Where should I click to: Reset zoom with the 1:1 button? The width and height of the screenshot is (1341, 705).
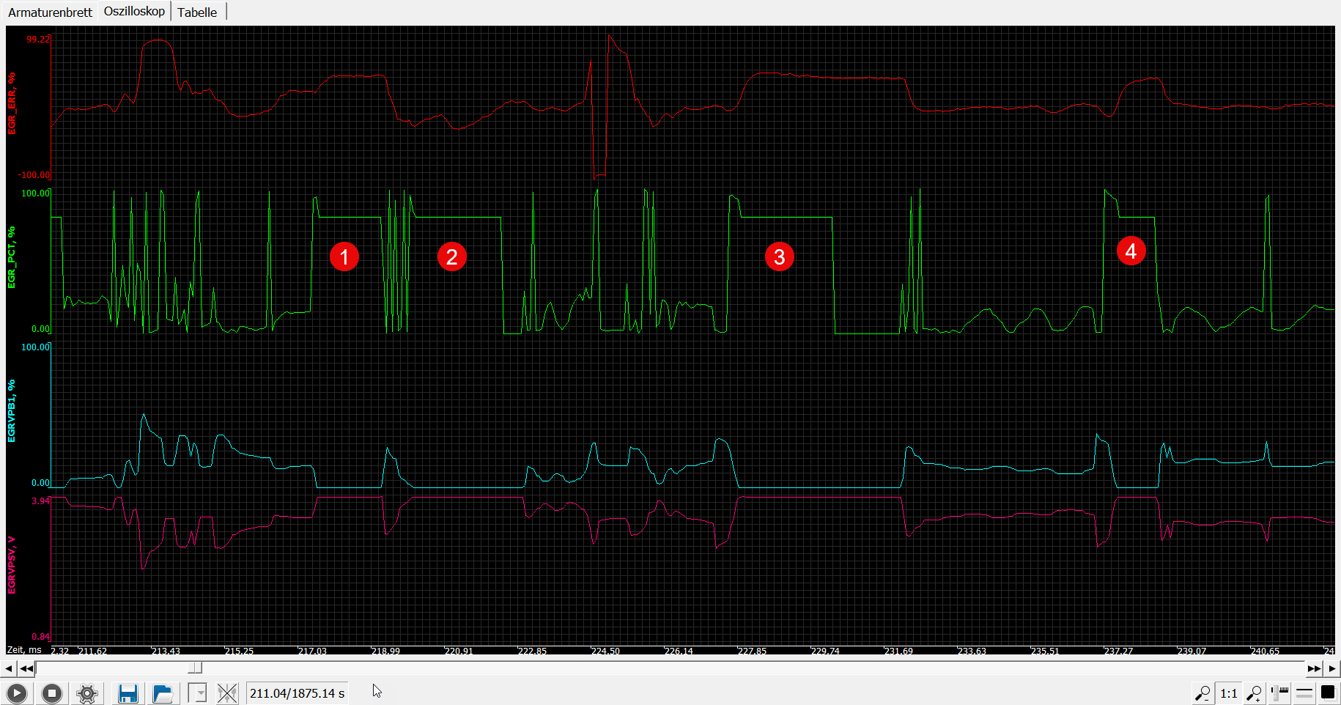point(1228,693)
